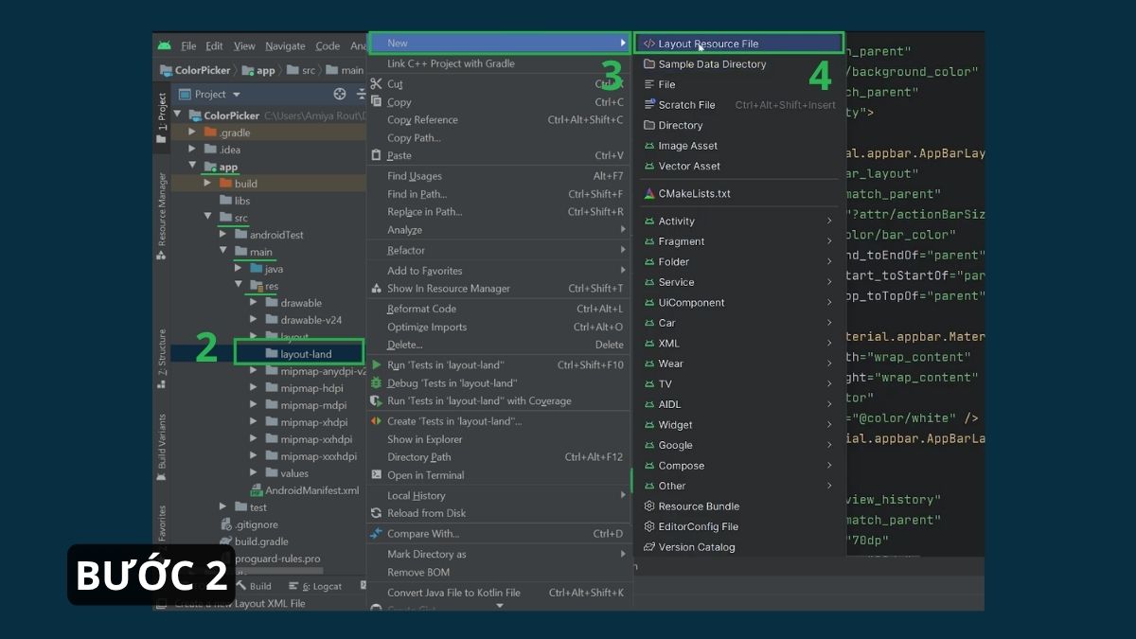
Task: Click the Compare With arrows icon
Action: (x=377, y=534)
